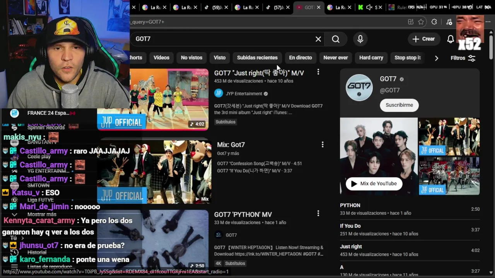Click the Confession Song M/V line in the mix
Viewport: 495px width, 278px height.
pos(259,163)
